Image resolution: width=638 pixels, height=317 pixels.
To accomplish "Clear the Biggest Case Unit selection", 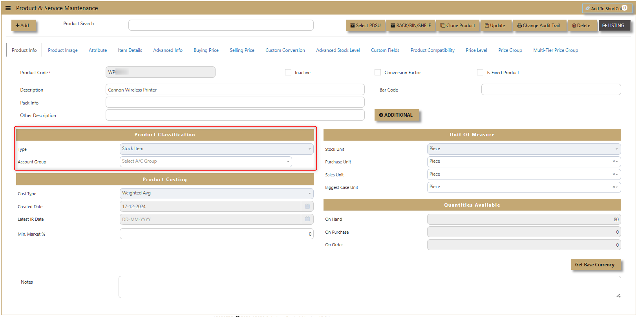I will pos(614,187).
